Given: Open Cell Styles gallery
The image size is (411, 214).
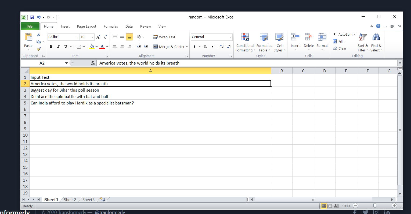Looking at the screenshot, I should click(x=279, y=42).
